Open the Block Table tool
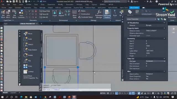The width and height of the screenshot is (177, 99). (74, 14)
